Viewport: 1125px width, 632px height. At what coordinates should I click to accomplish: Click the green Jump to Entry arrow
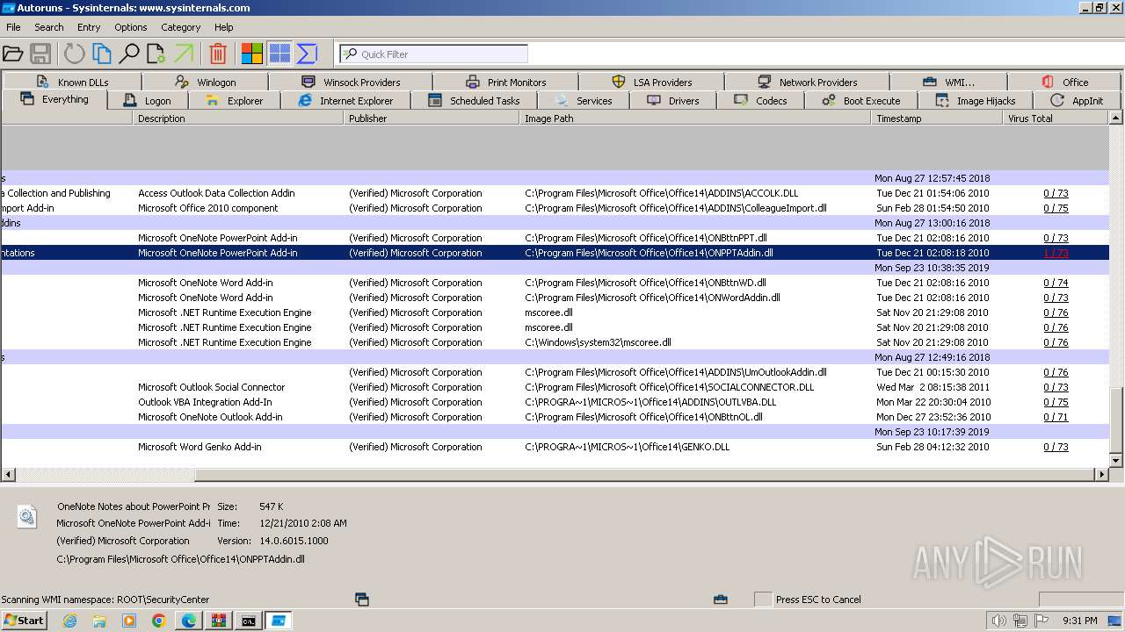pyautogui.click(x=184, y=54)
